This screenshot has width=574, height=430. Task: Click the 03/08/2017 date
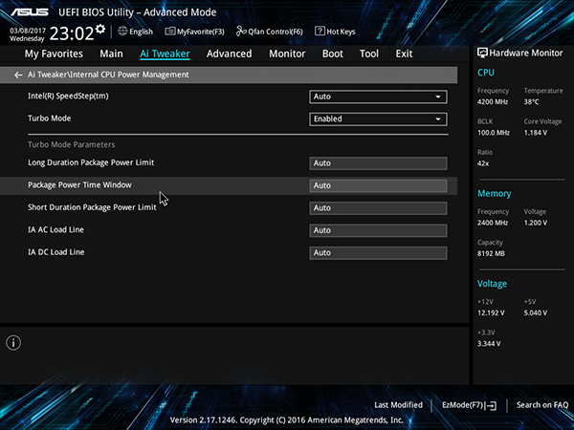28,31
